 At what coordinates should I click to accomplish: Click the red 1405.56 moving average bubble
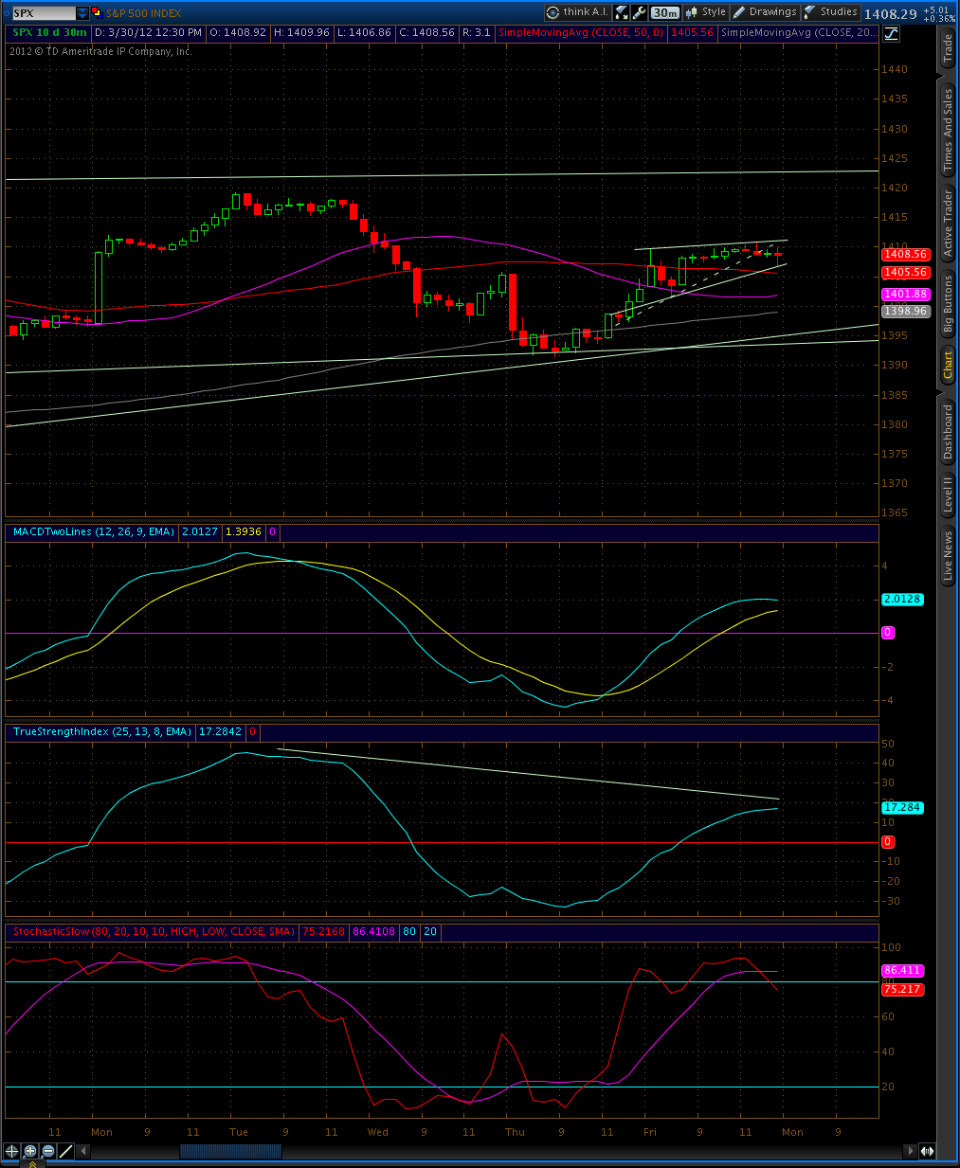[905, 272]
